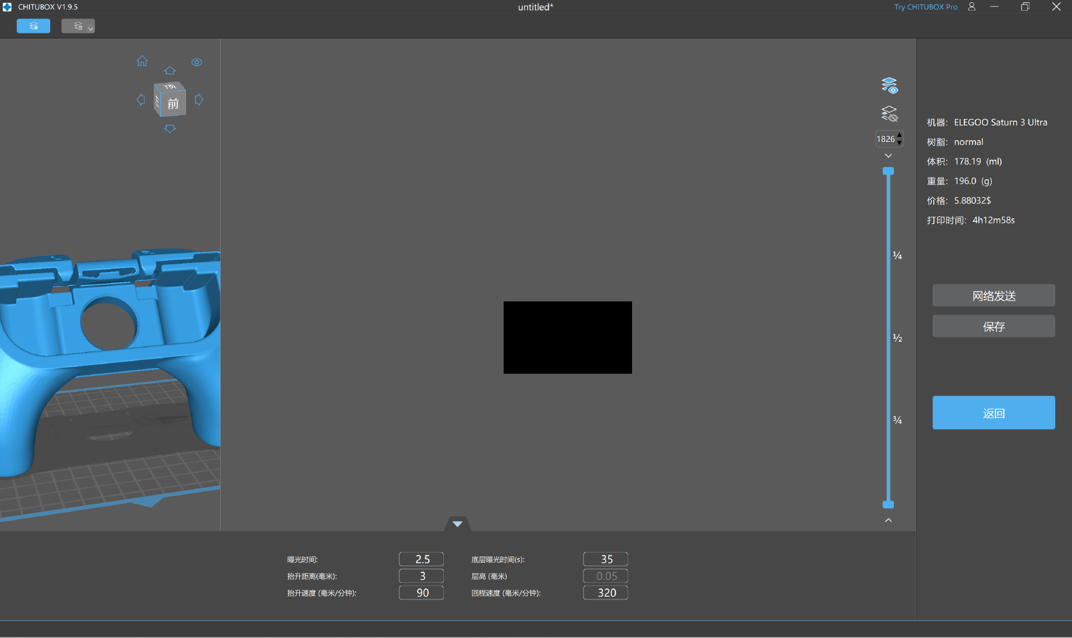Open the user account icon
The width and height of the screenshot is (1072, 638).
tap(971, 7)
